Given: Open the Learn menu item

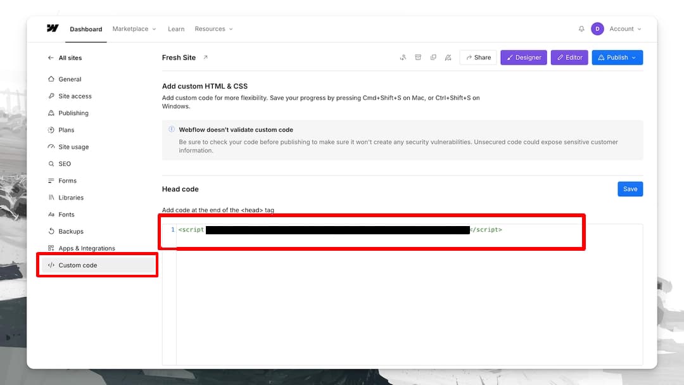Looking at the screenshot, I should tap(176, 29).
